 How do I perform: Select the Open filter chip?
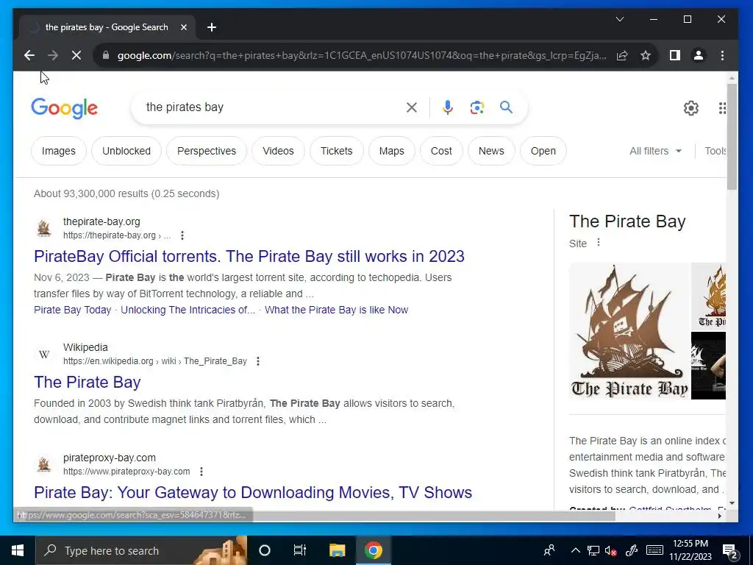[543, 151]
